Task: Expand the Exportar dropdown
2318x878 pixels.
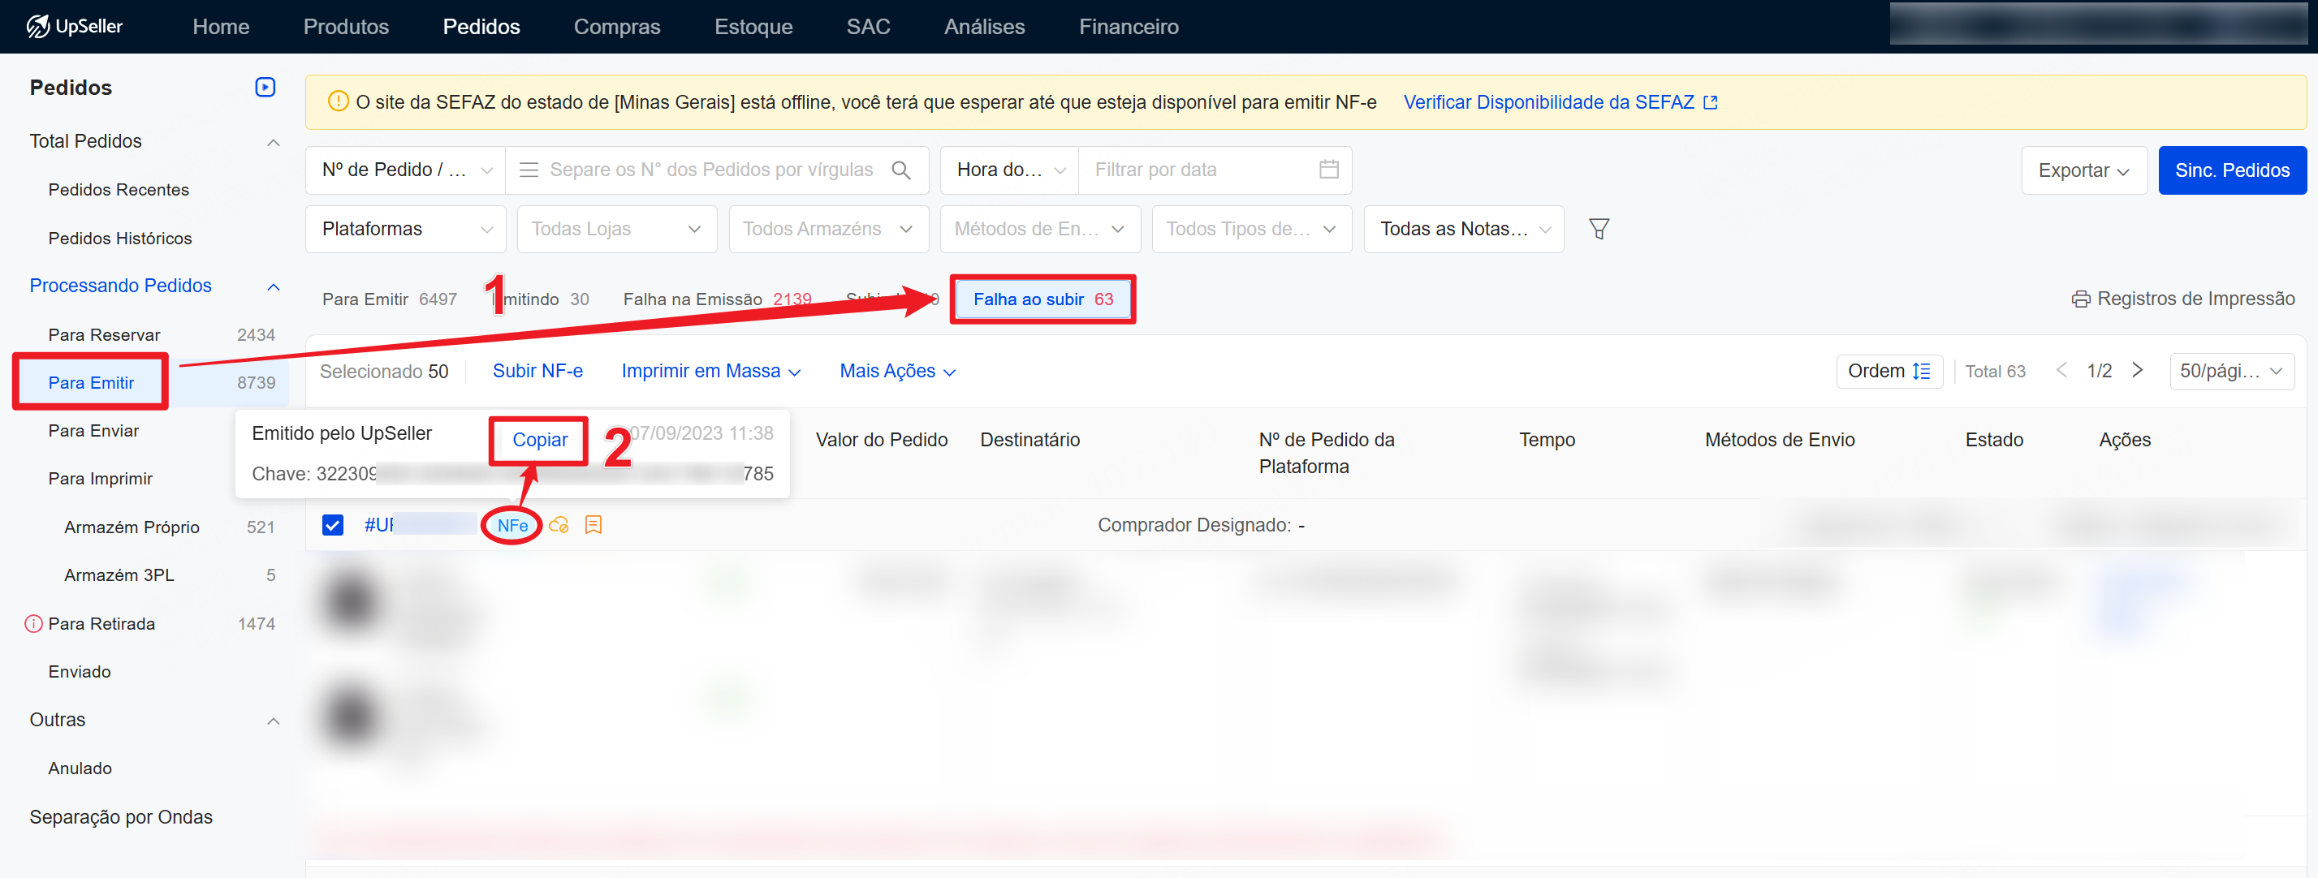Action: coord(2083,171)
